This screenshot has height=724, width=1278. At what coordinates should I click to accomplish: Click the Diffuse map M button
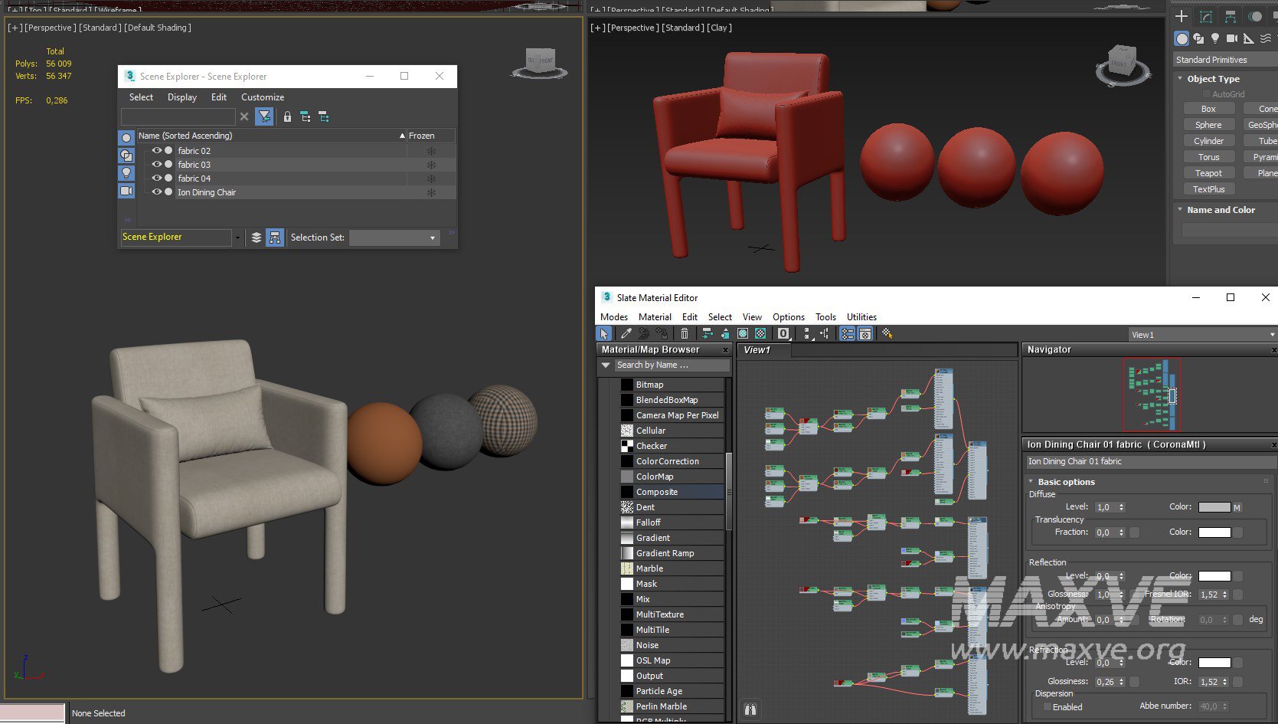[1237, 508]
